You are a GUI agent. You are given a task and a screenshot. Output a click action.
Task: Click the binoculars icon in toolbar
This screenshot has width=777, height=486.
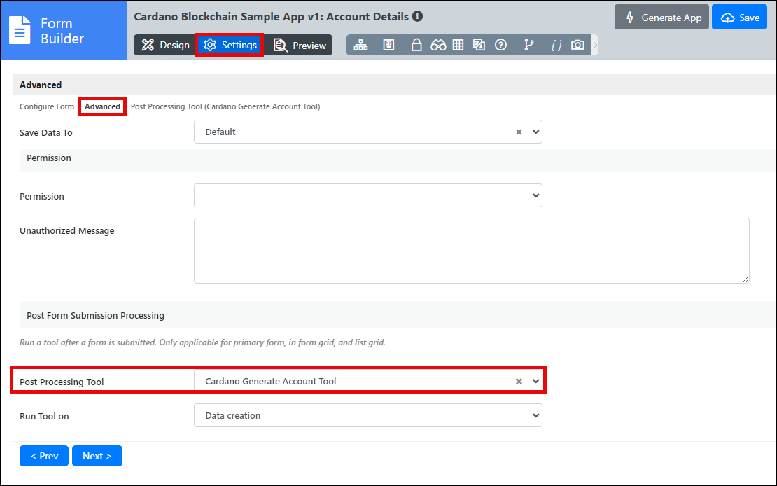(x=438, y=45)
